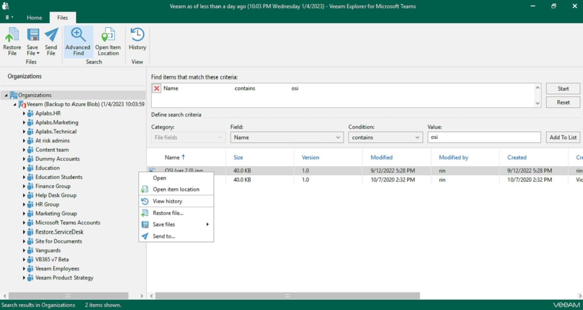Click the Value input field containing osi
Screen dimensions: 583x310
tap(484, 137)
